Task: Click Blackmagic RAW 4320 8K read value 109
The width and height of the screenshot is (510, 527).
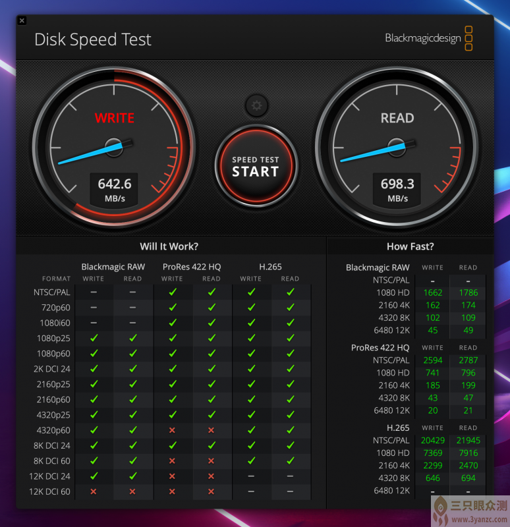Action: [x=468, y=318]
